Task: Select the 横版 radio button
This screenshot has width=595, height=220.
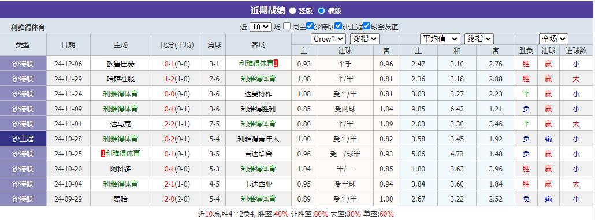Action: coord(321,10)
